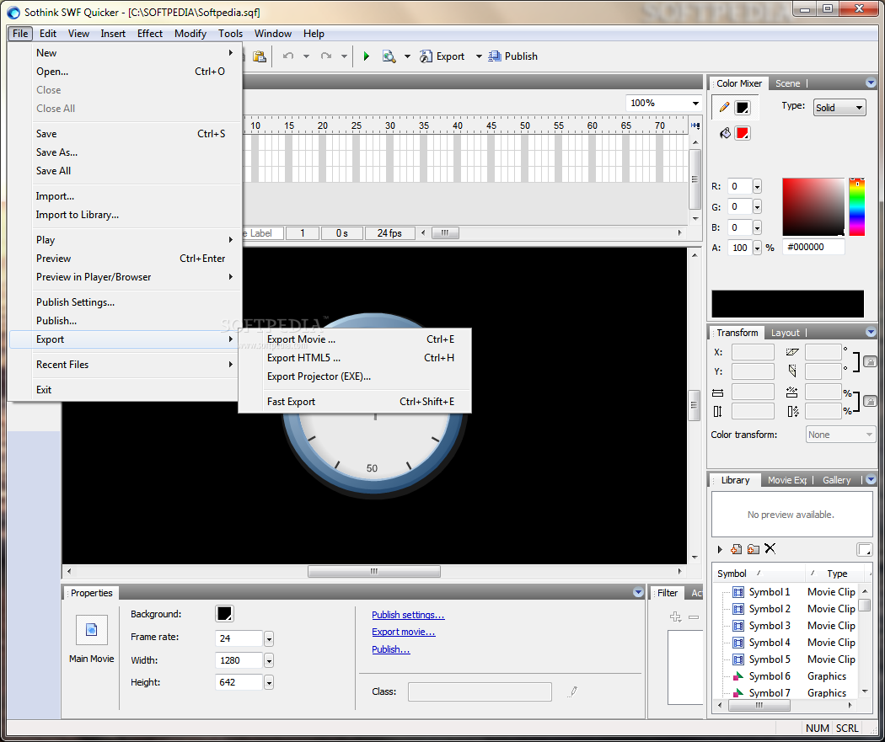Expand the Frame rate dropdown arrow

click(269, 638)
